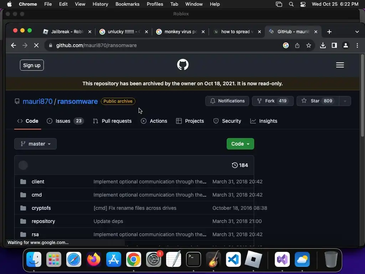Click the Notifications button
The width and height of the screenshot is (365, 274).
tap(227, 101)
